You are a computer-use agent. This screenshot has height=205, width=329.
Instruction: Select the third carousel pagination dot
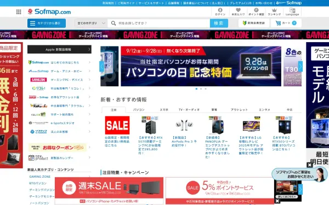coord(206,89)
